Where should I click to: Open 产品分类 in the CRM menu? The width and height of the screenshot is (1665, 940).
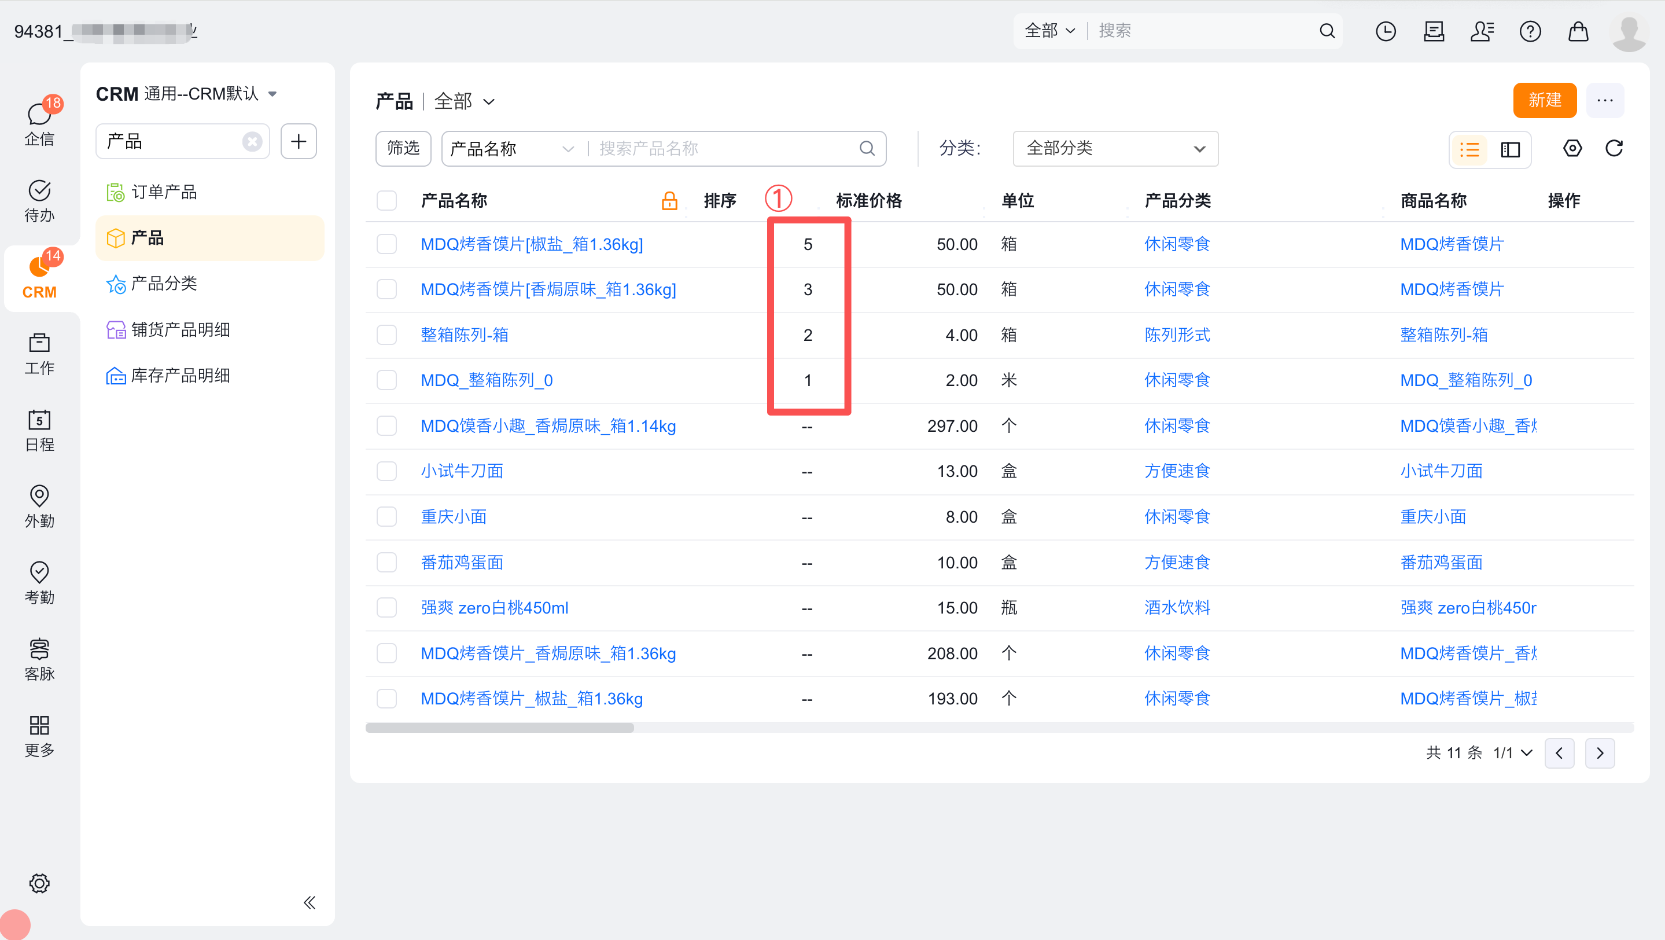click(164, 283)
